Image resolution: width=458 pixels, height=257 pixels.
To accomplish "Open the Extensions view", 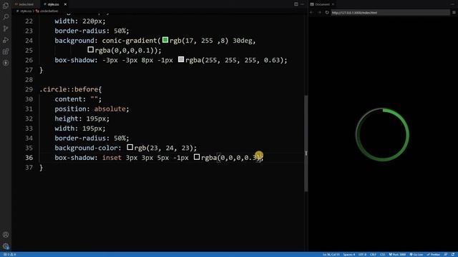I will [6, 51].
